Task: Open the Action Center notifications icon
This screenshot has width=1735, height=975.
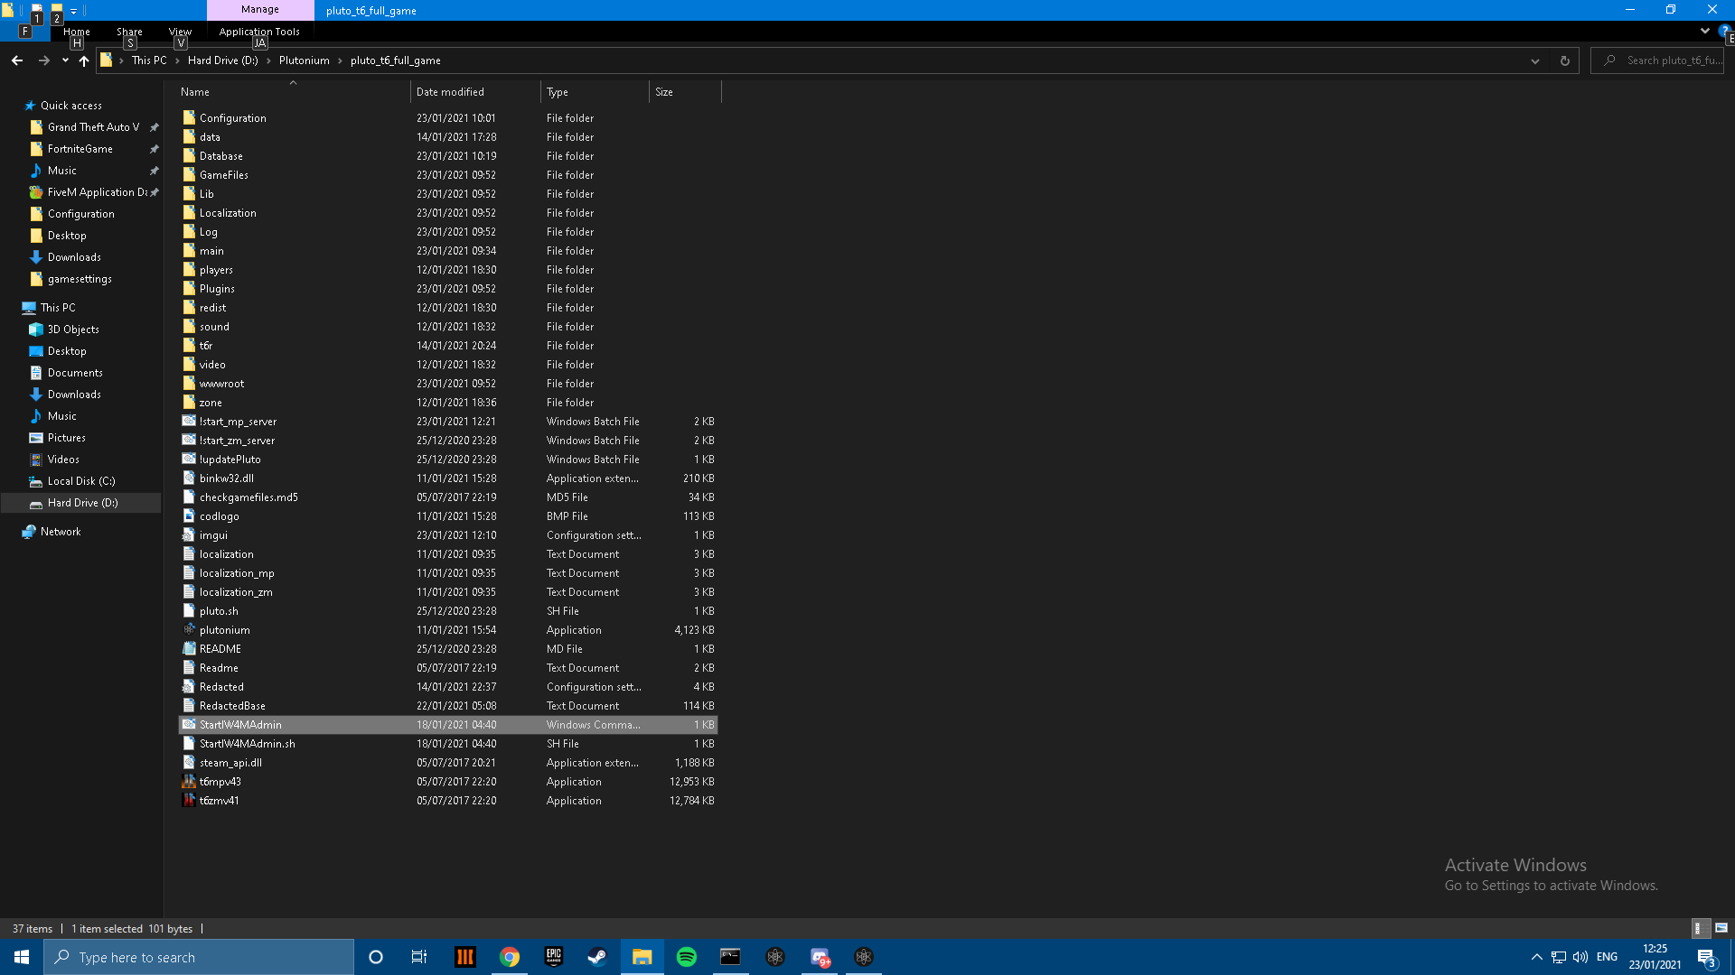Action: point(1706,957)
